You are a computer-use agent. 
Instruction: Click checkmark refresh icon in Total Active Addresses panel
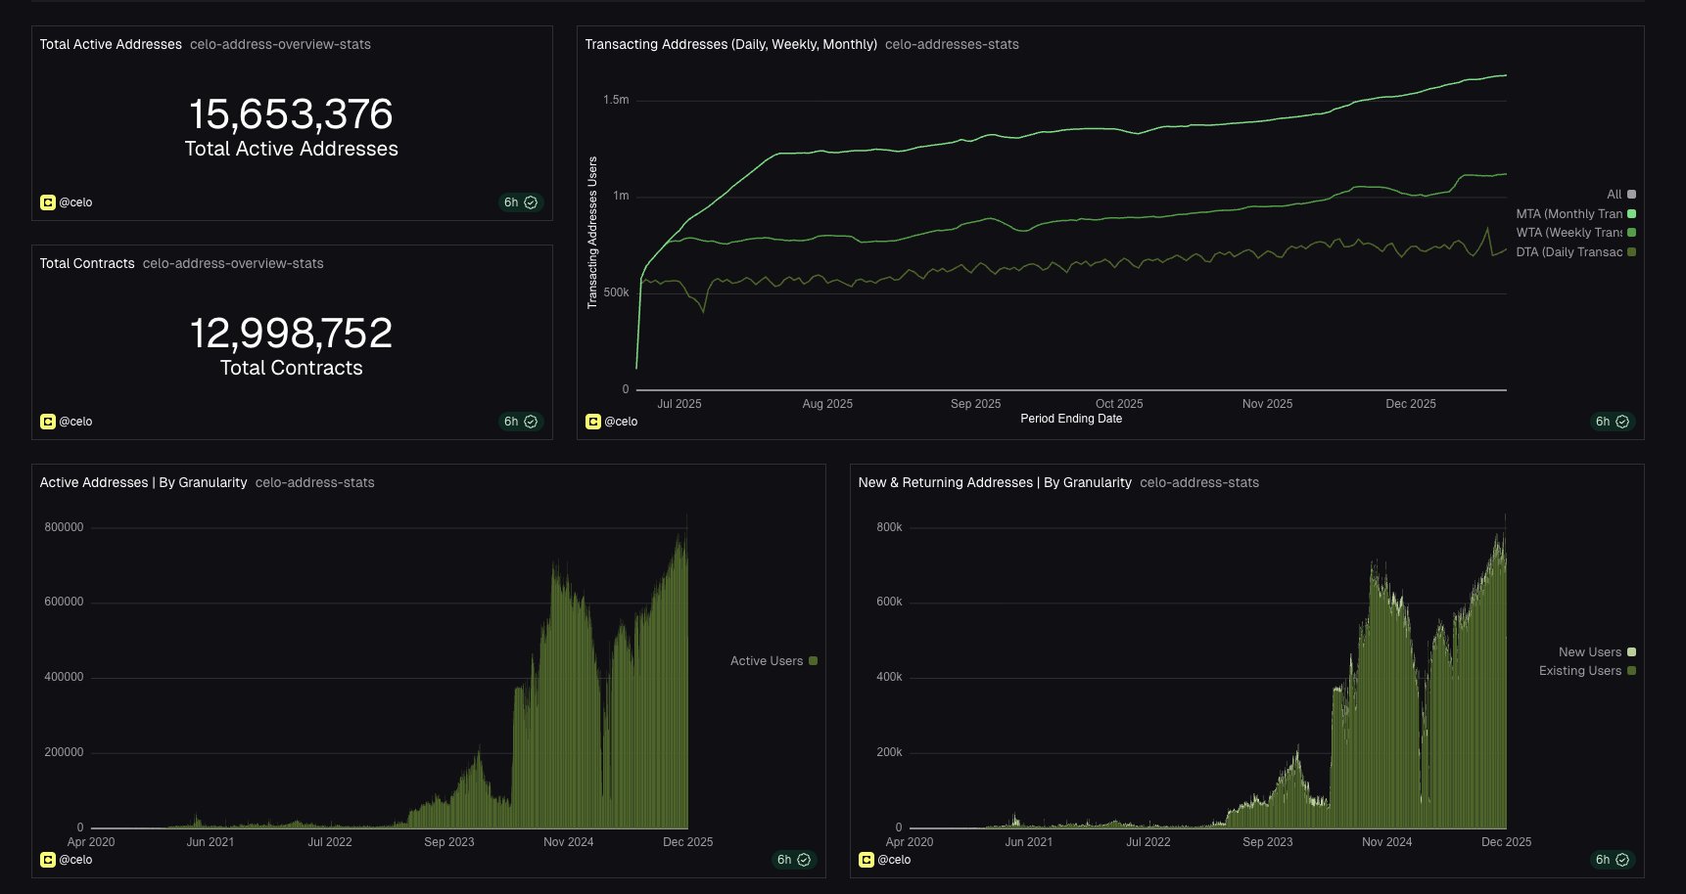(x=531, y=202)
